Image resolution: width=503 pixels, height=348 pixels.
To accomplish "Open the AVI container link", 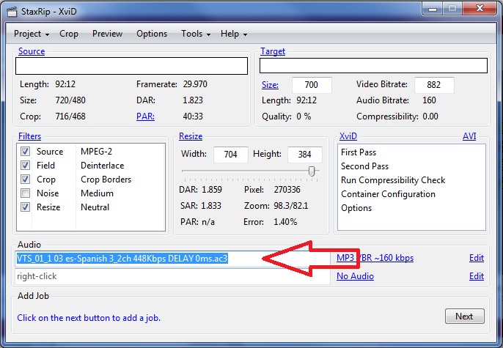I will pos(469,136).
